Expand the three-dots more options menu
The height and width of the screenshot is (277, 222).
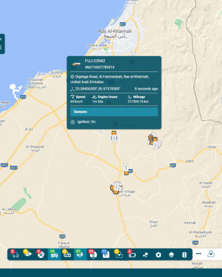[199, 254]
